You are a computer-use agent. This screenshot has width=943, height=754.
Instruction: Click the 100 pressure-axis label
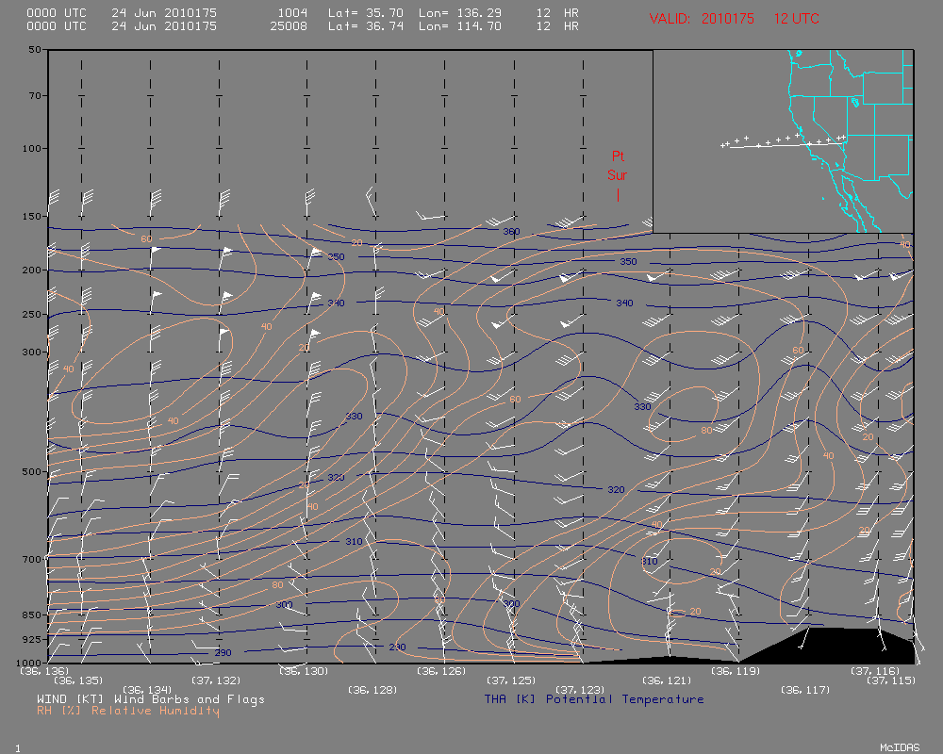tap(32, 148)
